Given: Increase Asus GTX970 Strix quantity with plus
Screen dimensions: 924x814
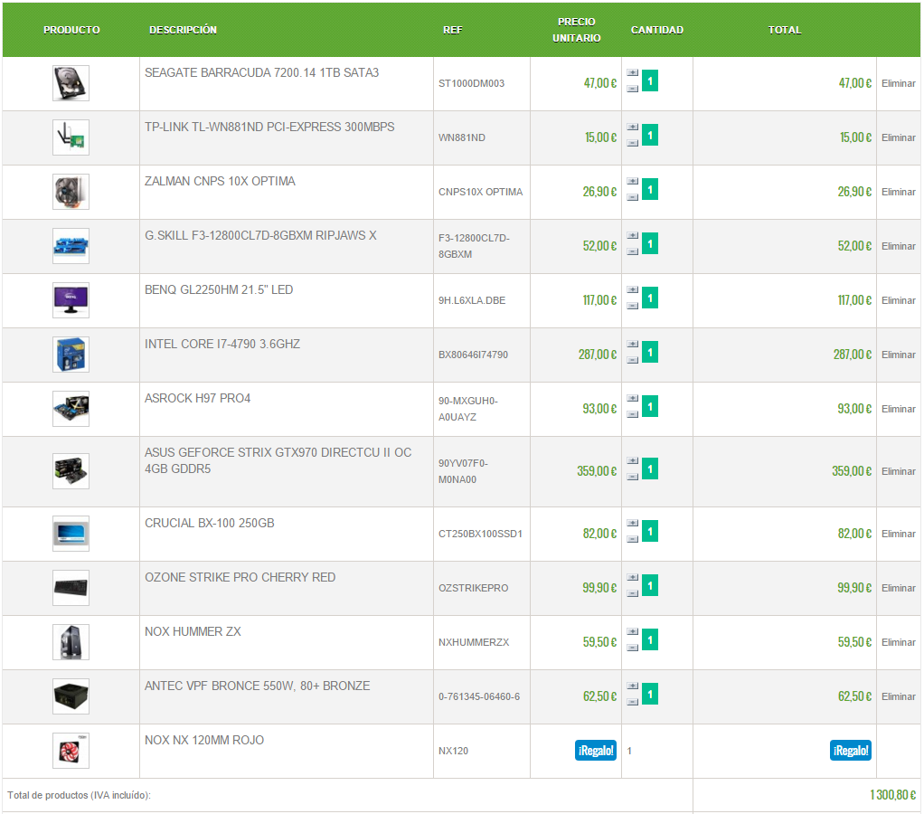Looking at the screenshot, I should (x=632, y=460).
